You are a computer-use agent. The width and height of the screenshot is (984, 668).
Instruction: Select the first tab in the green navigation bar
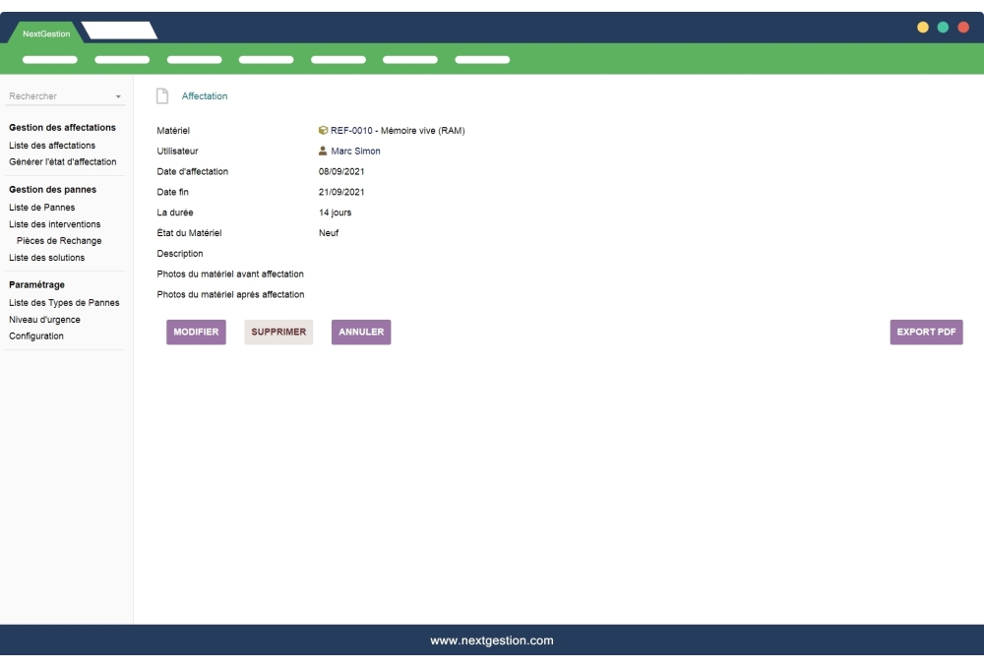coord(49,59)
